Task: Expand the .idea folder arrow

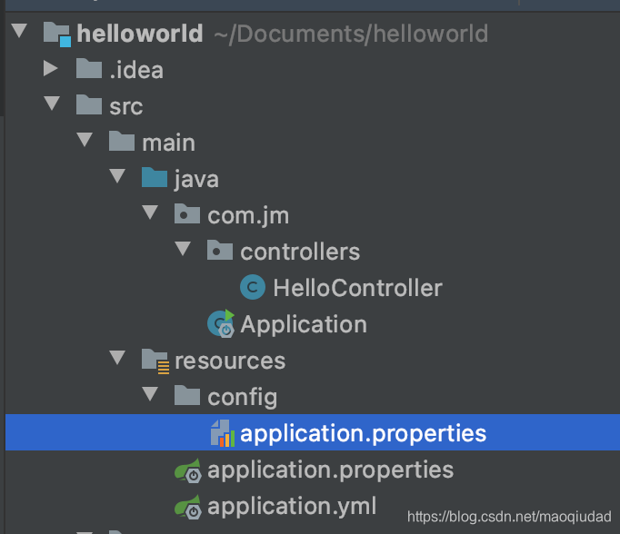Action: coord(51,68)
